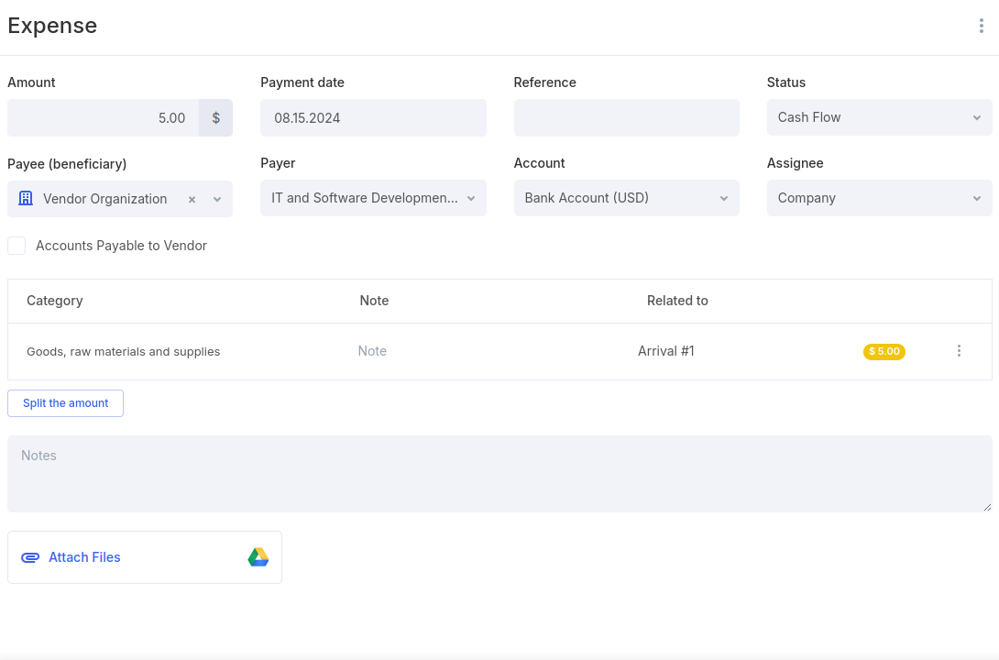Image resolution: width=999 pixels, height=660 pixels.
Task: Open the Expense kebab menu at top right
Action: [x=981, y=27]
